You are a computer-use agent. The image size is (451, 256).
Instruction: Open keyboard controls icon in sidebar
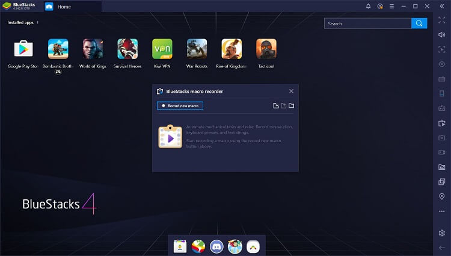coord(442,79)
